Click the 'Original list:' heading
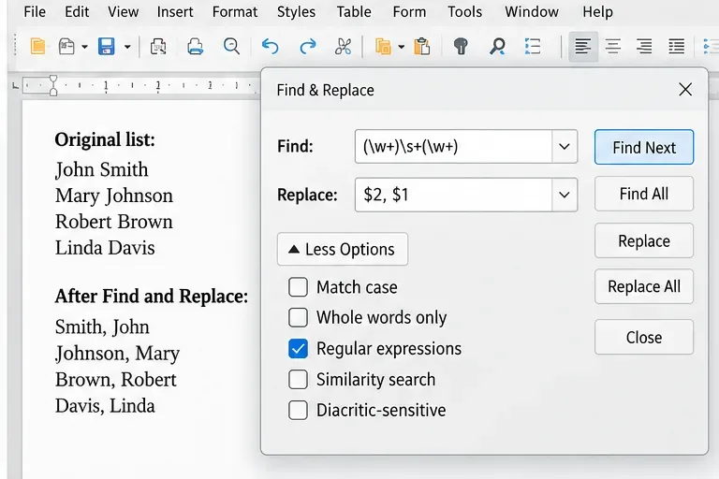The height and width of the screenshot is (479, 719). (x=105, y=139)
